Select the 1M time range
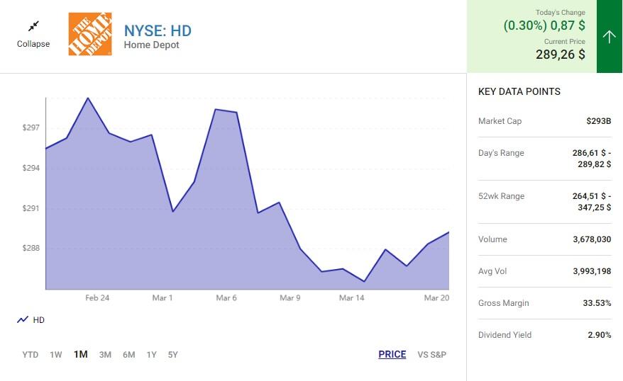Image resolution: width=623 pixels, height=381 pixels. pos(81,354)
